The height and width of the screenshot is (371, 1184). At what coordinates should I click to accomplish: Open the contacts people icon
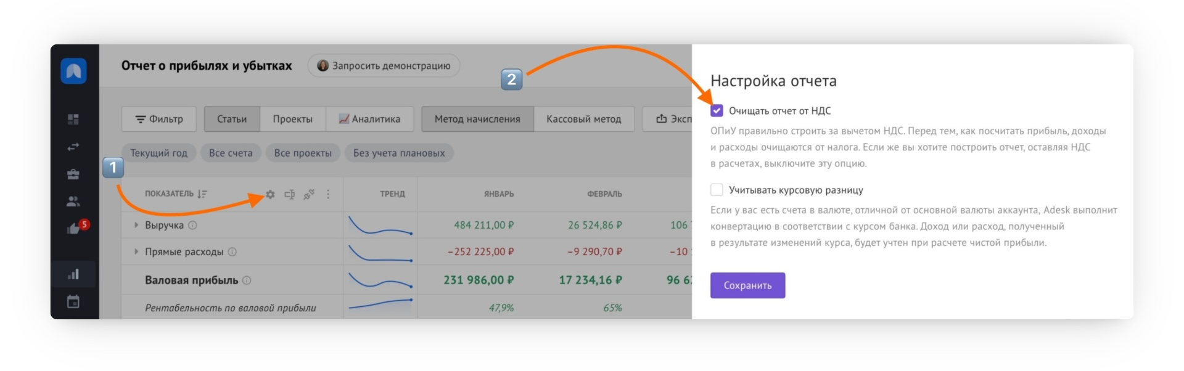73,202
